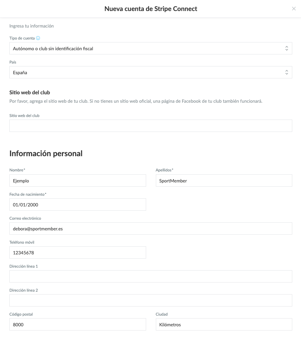Screen dimensions: 301x337
Task: Click the info icon beside Tipo de cuenta
Action: (38, 38)
